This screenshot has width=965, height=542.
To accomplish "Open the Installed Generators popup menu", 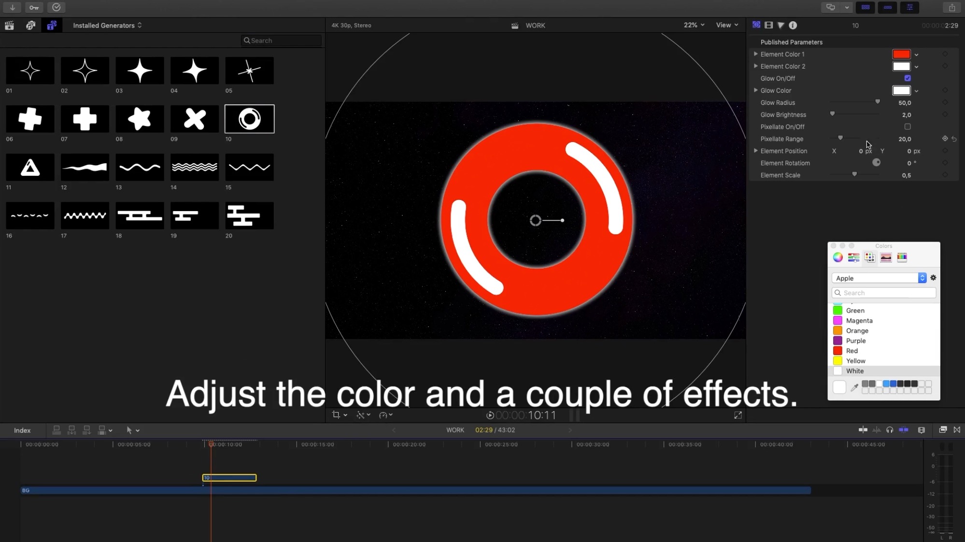I will point(107,25).
